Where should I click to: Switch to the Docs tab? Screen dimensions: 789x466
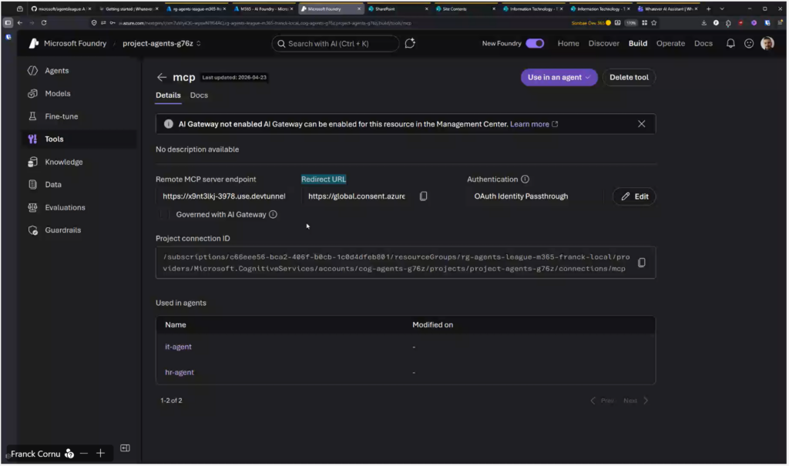pyautogui.click(x=199, y=96)
